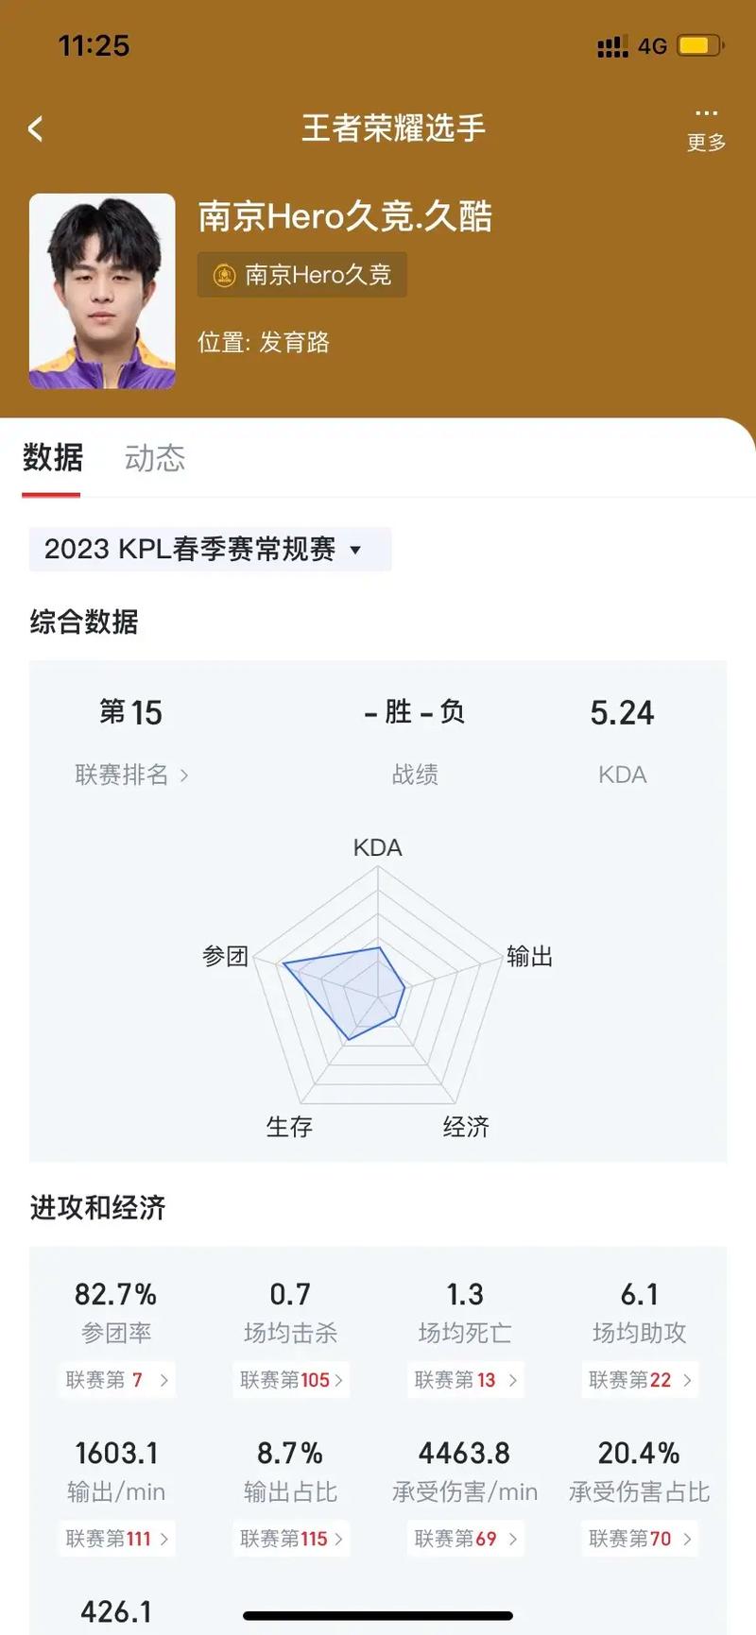756x1635 pixels.
Task: Tap the 场均助攻 league rank 22 chevron
Action: click(687, 1380)
